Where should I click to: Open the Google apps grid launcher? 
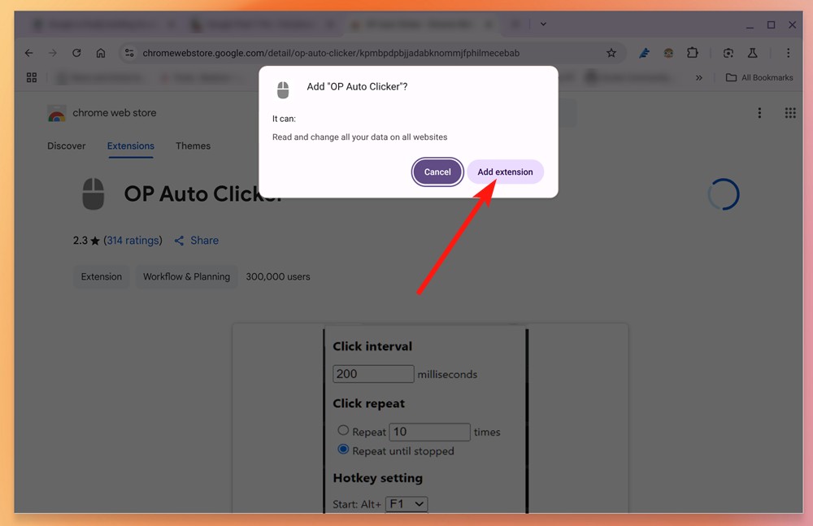click(789, 113)
